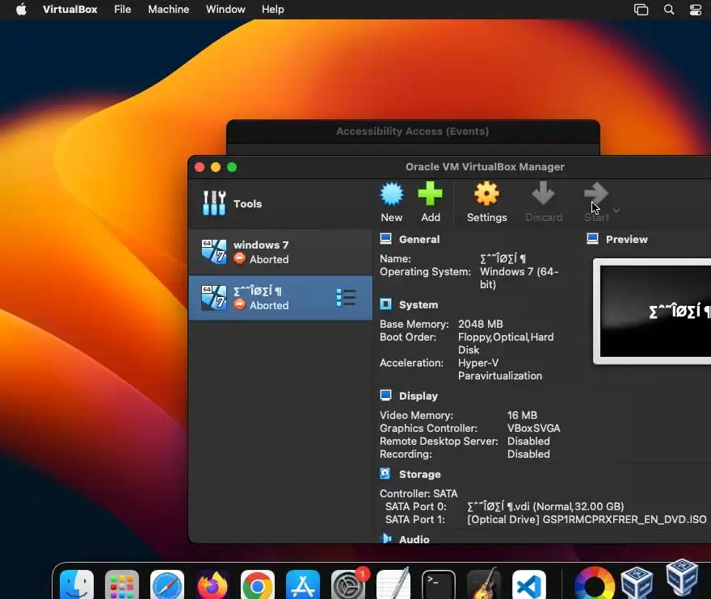
Task: Open the File menu
Action: [x=123, y=10]
